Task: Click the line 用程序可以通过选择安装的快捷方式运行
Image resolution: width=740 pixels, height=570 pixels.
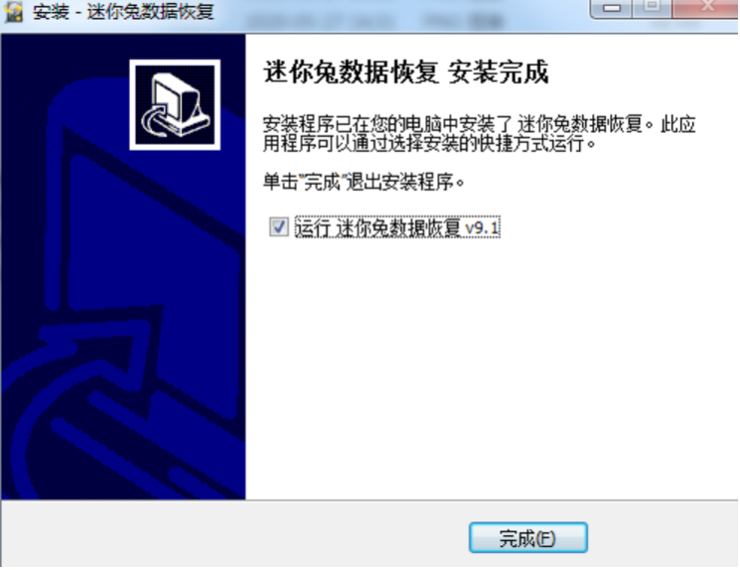Action: pyautogui.click(x=428, y=143)
